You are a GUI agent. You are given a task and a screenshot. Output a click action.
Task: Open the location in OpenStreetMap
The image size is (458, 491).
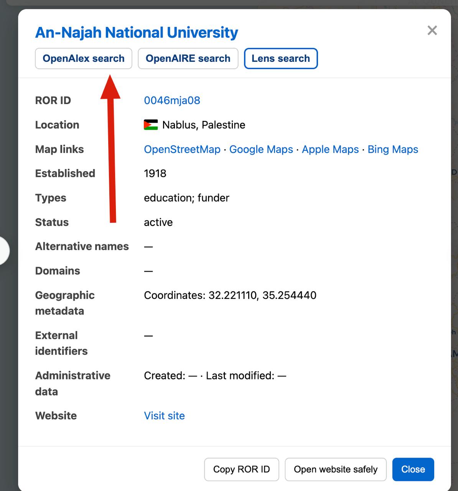pyautogui.click(x=182, y=150)
